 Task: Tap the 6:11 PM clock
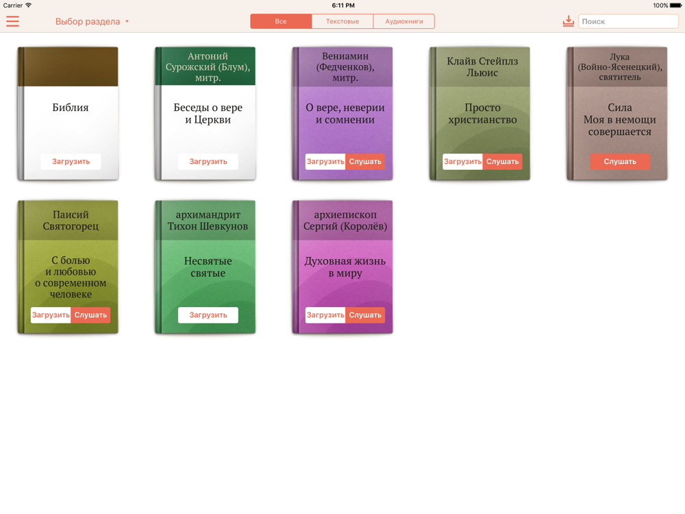[x=343, y=5]
